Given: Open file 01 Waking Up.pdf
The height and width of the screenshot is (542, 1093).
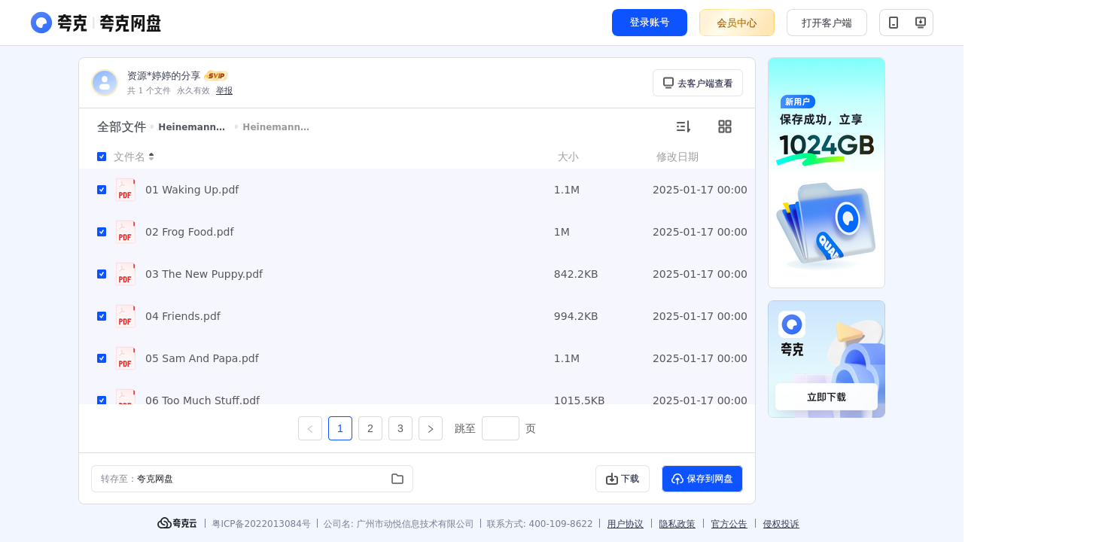Looking at the screenshot, I should click(x=192, y=190).
